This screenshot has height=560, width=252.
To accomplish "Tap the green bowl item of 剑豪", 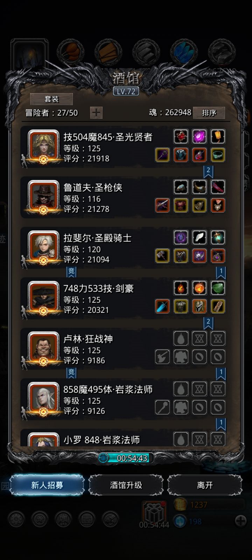I will tap(218, 288).
